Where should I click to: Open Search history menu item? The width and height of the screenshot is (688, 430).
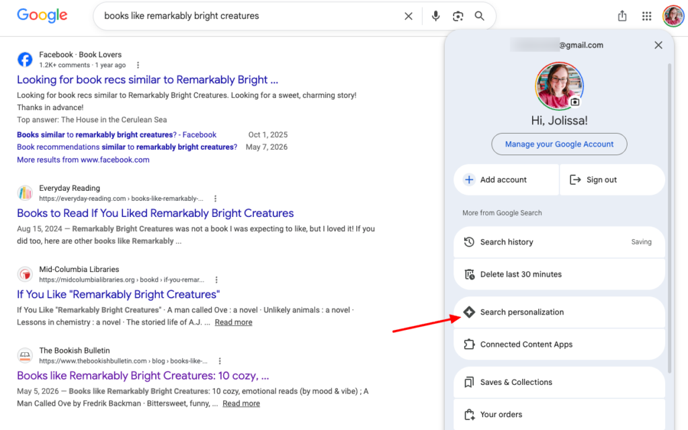coord(559,242)
